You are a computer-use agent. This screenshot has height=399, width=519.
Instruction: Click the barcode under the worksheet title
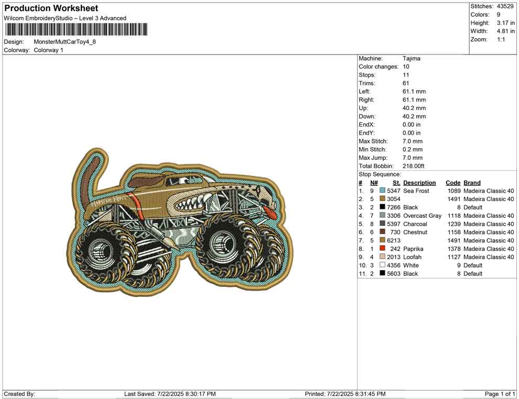(76, 30)
